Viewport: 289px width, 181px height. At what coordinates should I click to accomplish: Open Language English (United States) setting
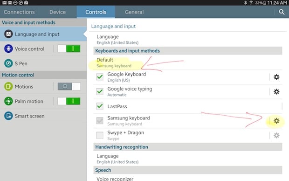click(188, 39)
